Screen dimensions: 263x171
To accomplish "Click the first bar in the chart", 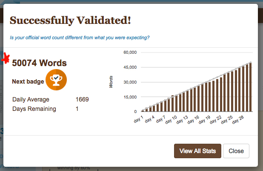I will pos(143,110).
